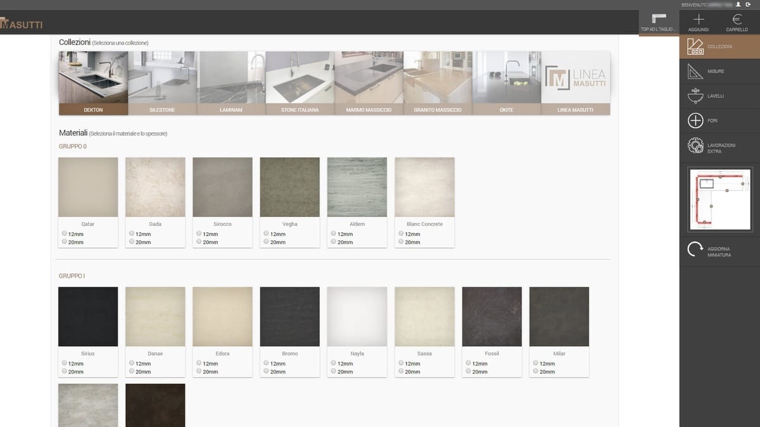
Task: Select the Linea Masutti collection
Action: coord(576,83)
